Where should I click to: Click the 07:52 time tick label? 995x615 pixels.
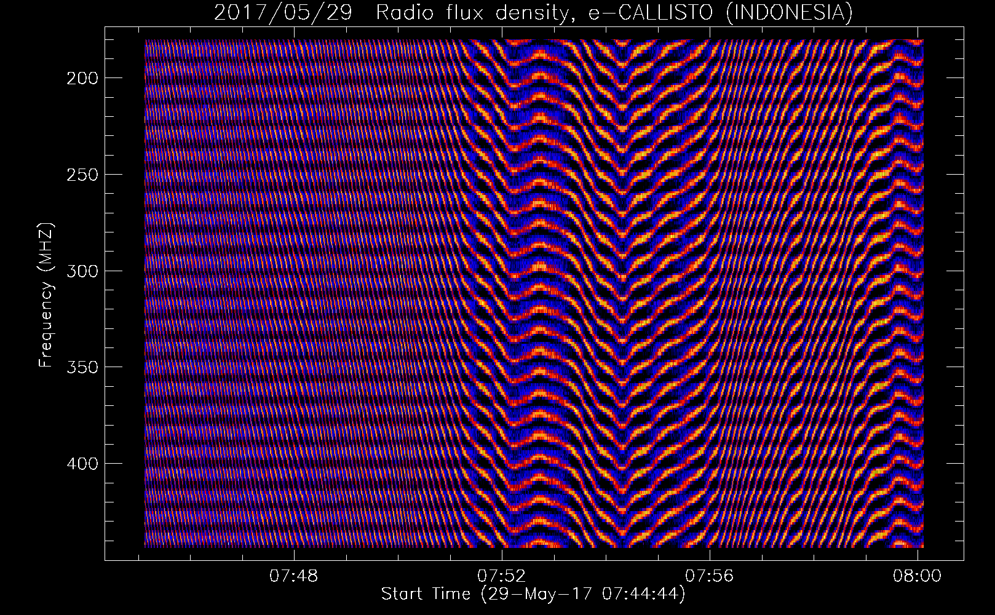tap(502, 576)
